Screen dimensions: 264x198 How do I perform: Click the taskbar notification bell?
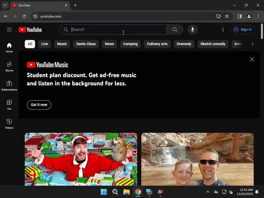257,192
